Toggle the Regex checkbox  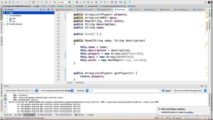[x=163, y=91]
